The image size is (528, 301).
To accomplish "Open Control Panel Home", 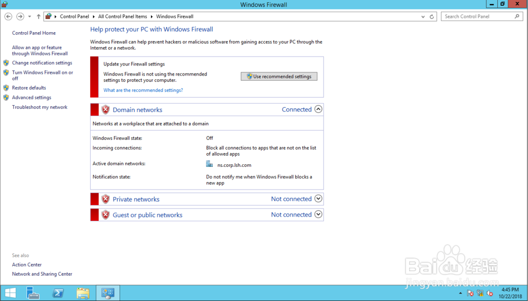I will pos(34,33).
